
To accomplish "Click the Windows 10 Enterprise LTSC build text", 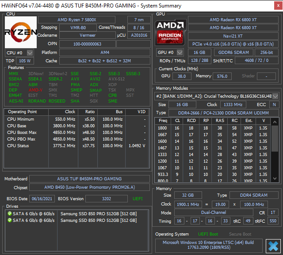I will (208, 245).
